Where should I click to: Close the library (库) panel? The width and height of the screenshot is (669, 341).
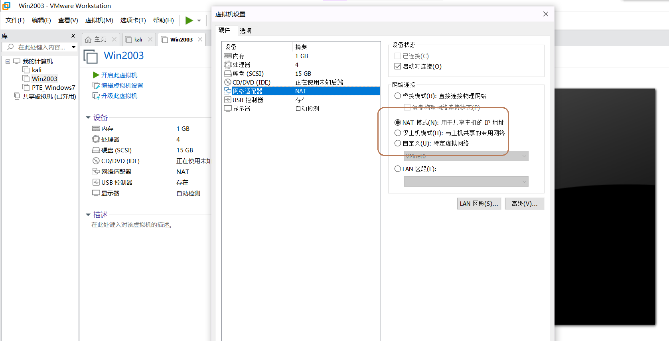73,36
